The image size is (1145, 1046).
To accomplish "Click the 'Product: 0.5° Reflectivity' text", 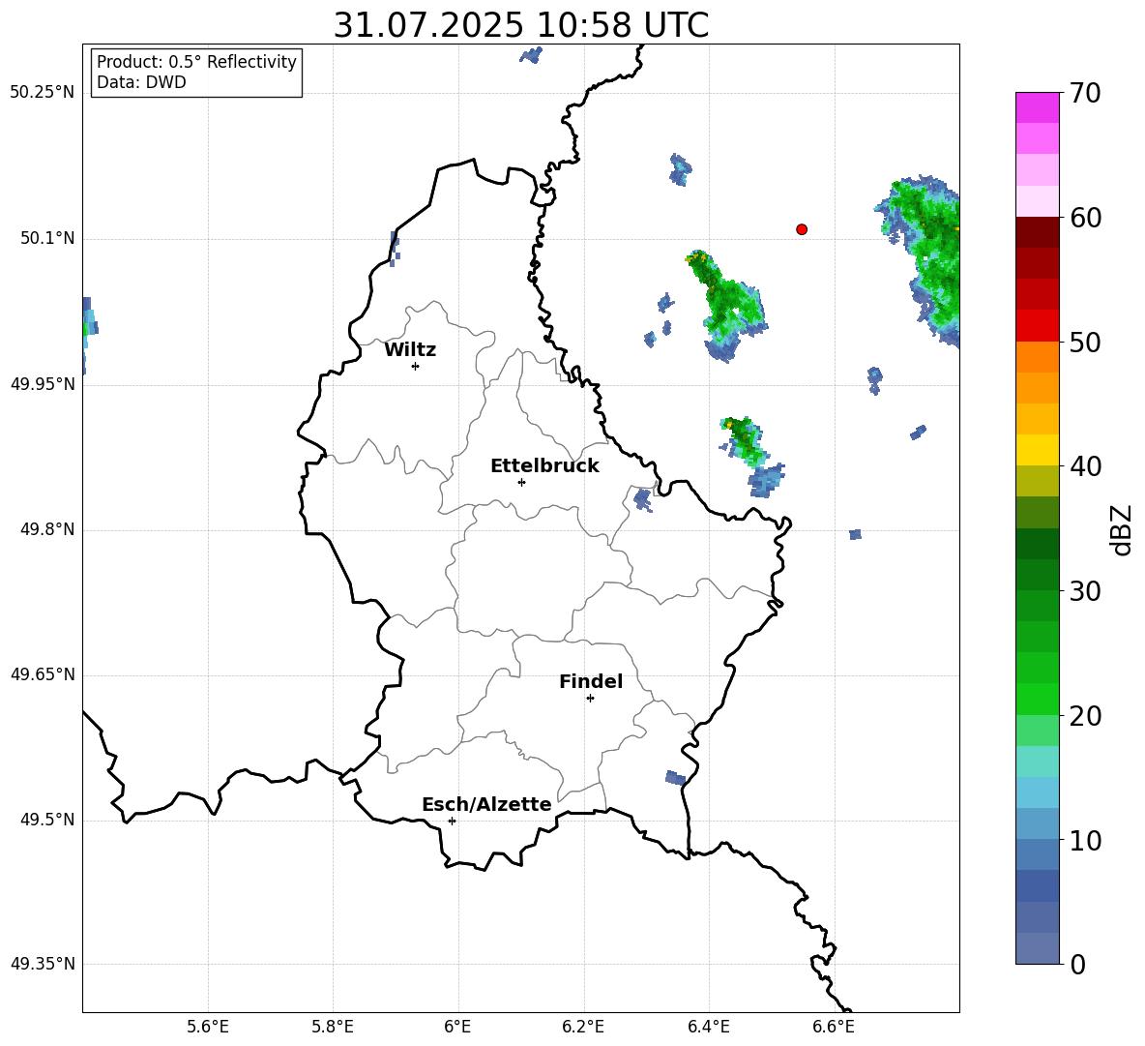I will point(196,62).
